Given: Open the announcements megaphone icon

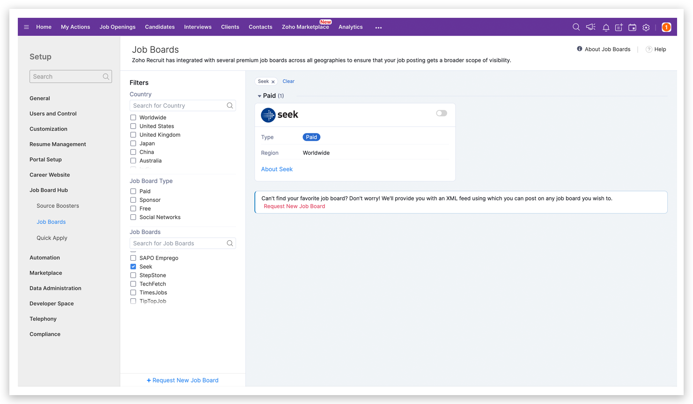Looking at the screenshot, I should coord(591,27).
